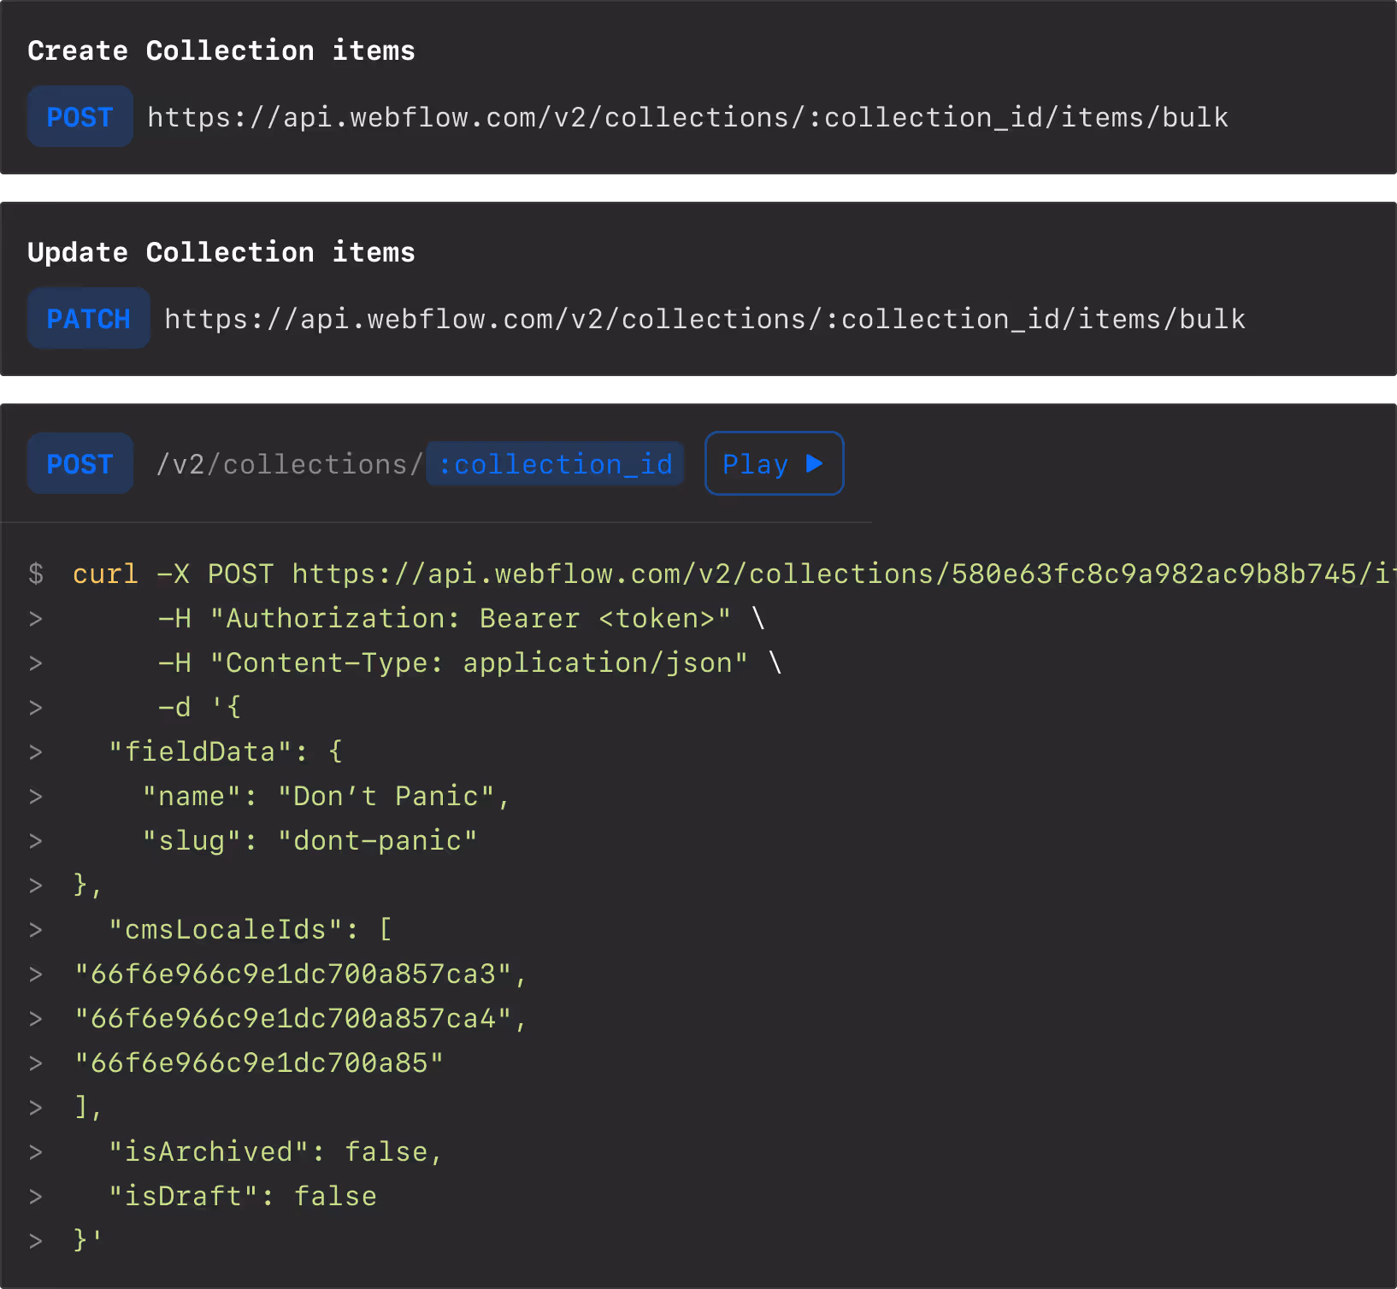This screenshot has height=1289, width=1397.
Task: Click the Authorization Bearer token header line
Action: coord(462,618)
